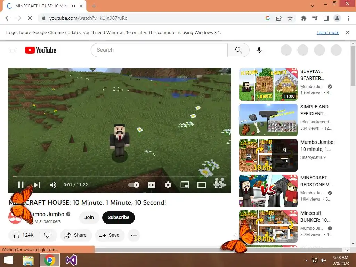Screen dimensions: 356x267
Task: Open MINECRAFT REDSTONE V... video title
Action: click(316, 181)
